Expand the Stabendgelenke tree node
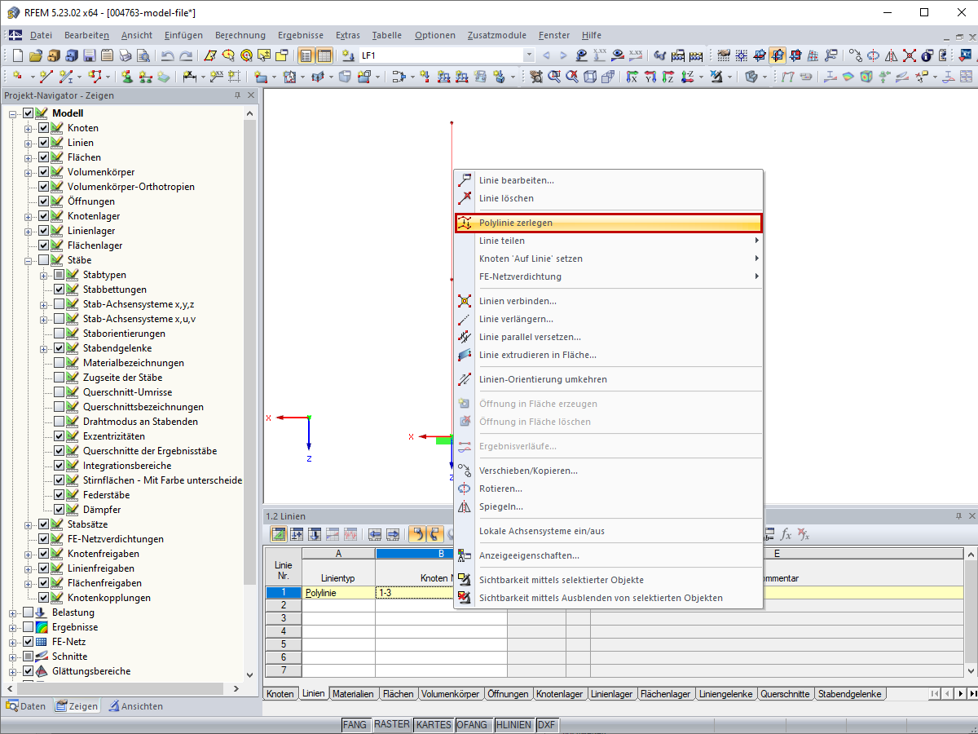 coord(44,348)
